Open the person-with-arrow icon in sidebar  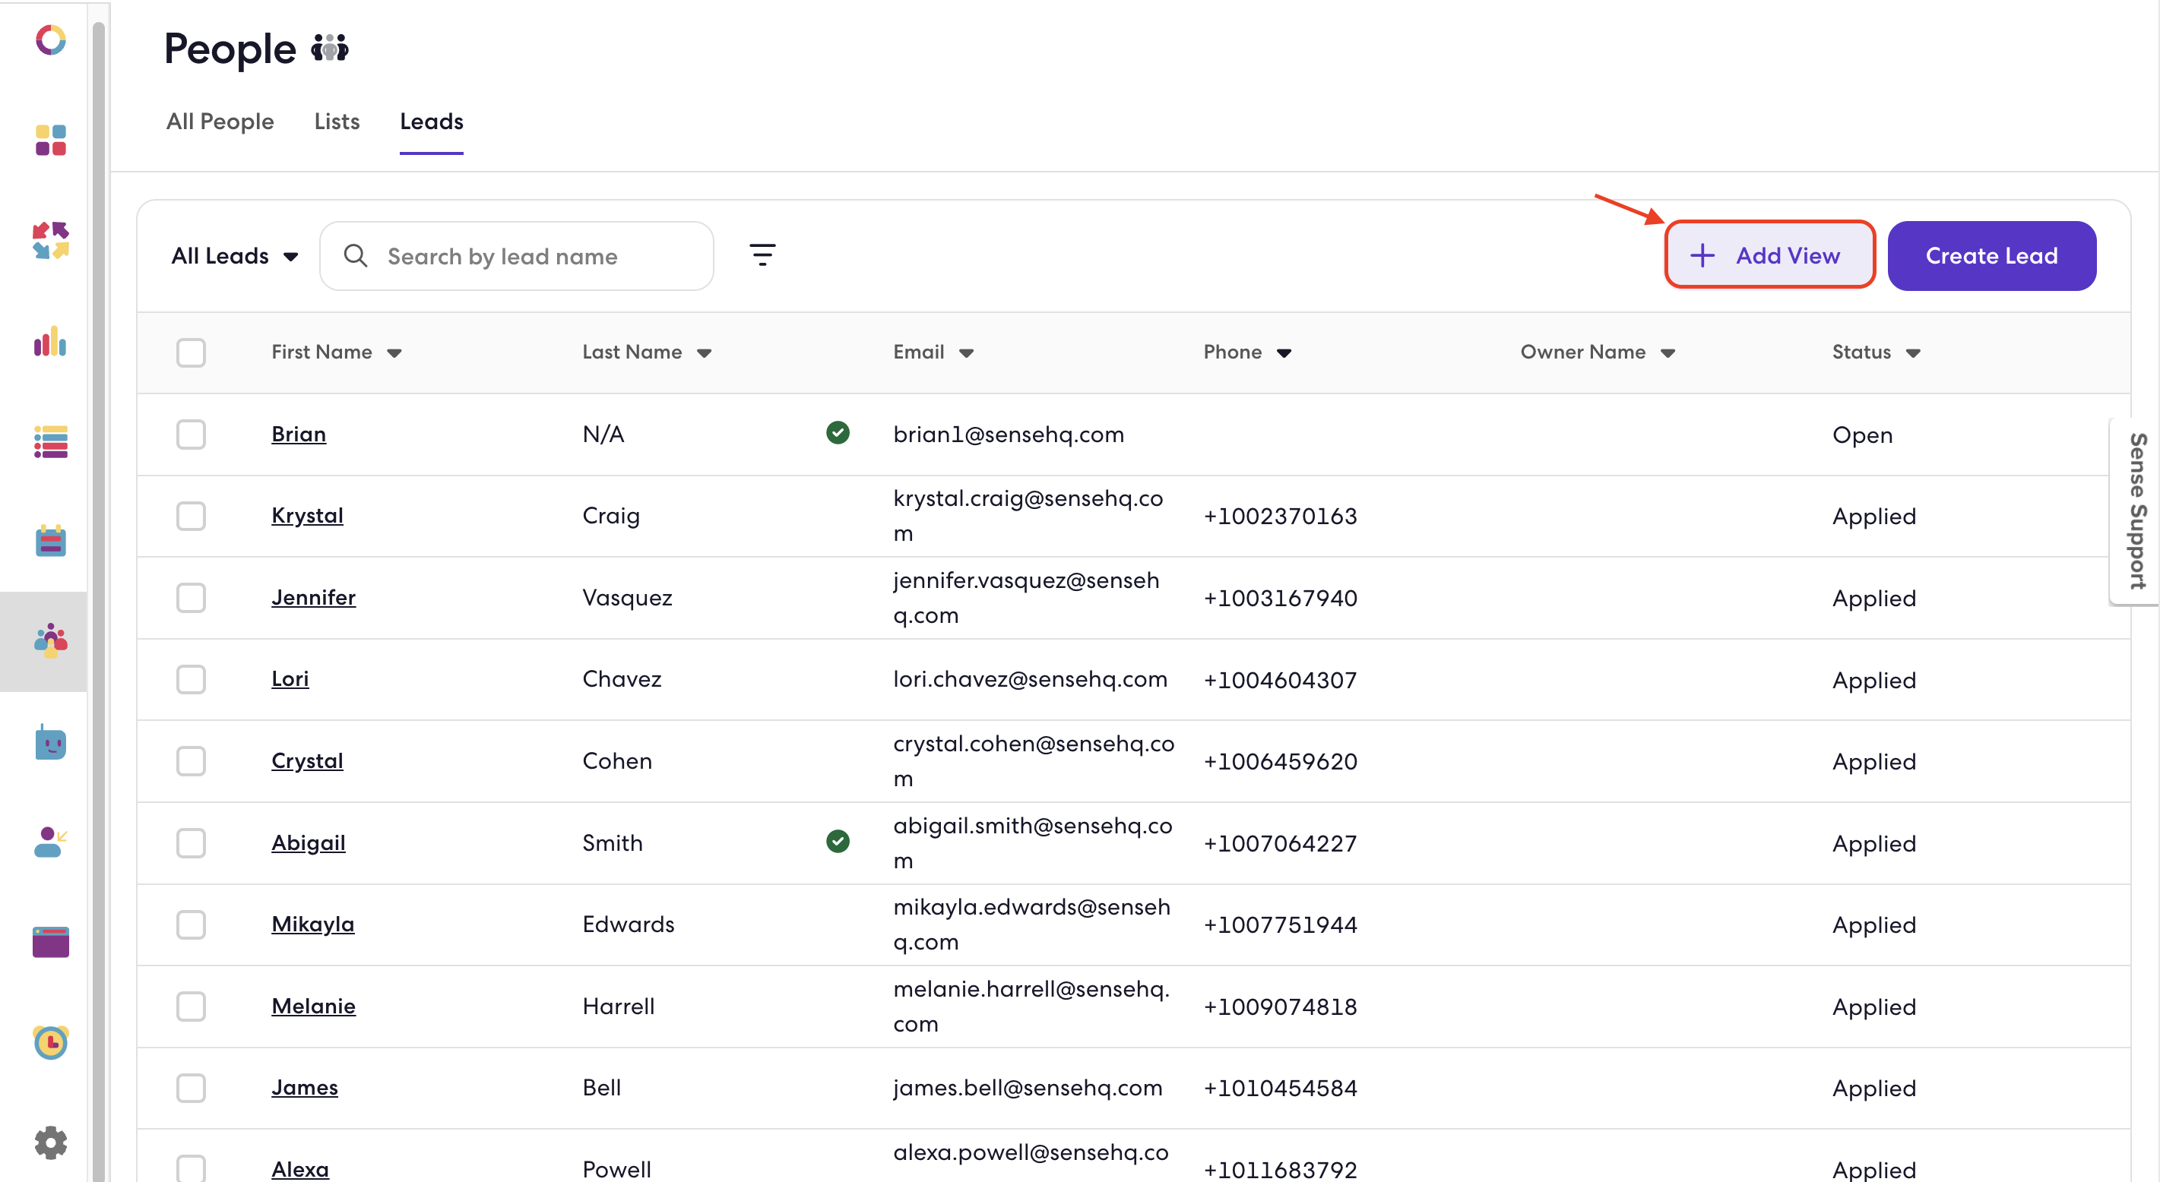tap(50, 842)
